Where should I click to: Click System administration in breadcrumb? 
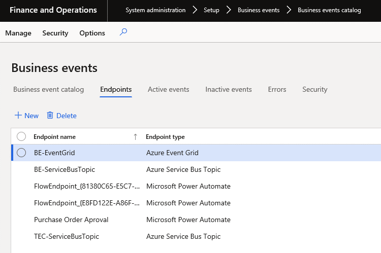pyautogui.click(x=155, y=10)
